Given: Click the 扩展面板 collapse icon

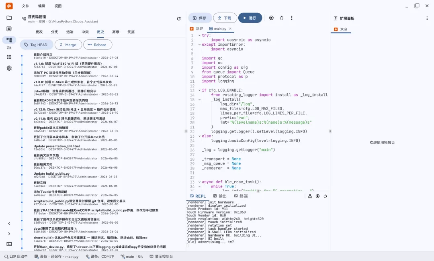Looking at the screenshot, I should pos(336,18).
